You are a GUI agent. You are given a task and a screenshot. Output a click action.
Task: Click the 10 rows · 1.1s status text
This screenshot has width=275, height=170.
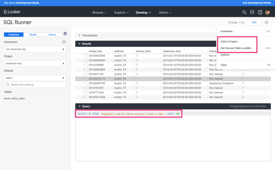236,23
